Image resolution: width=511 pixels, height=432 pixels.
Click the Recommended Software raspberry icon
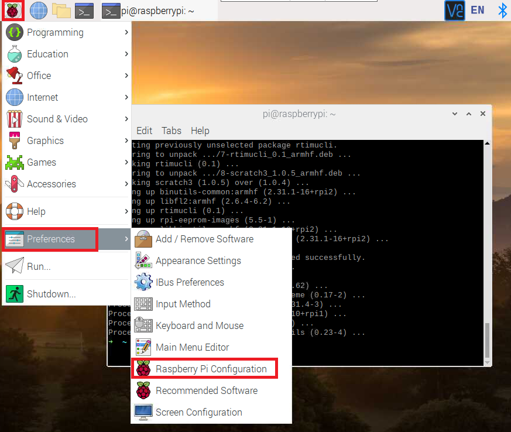click(143, 390)
